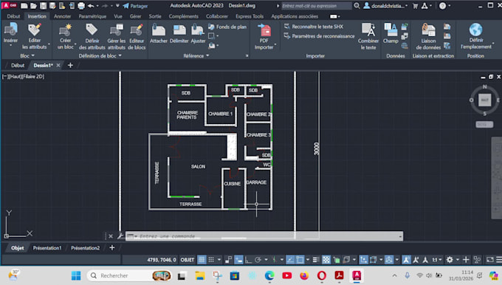Screen dimensions: 502x285
Task: Click the Save quick-access icon
Action: coord(43,6)
